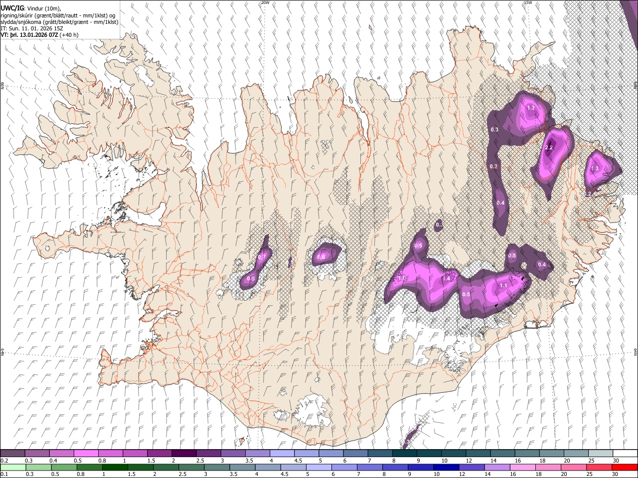Click the 1.4 precipitation value on the map

click(446, 279)
